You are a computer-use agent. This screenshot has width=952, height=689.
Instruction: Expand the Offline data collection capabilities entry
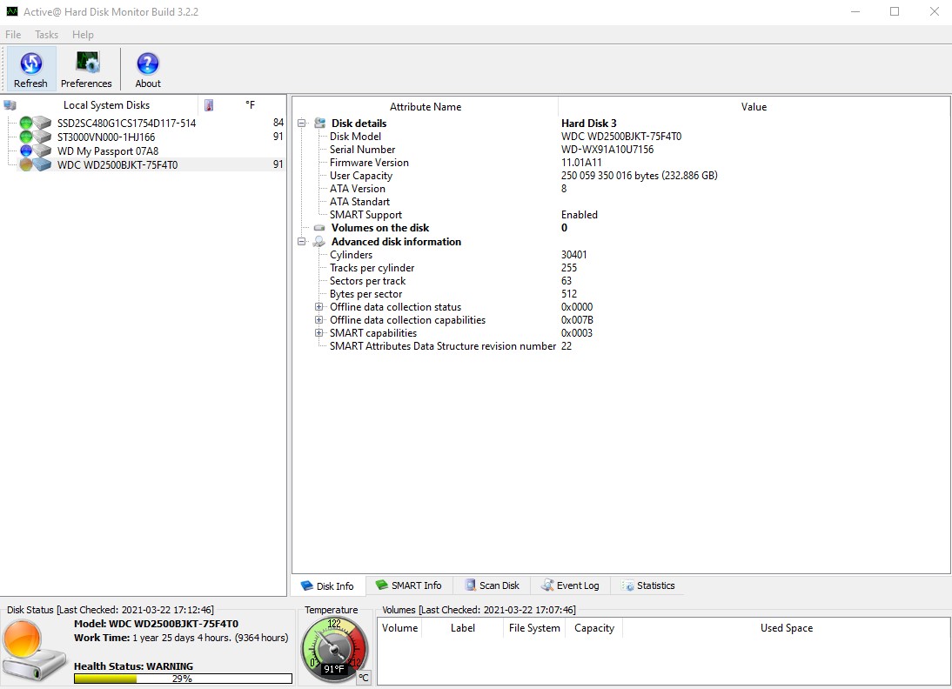coord(319,319)
